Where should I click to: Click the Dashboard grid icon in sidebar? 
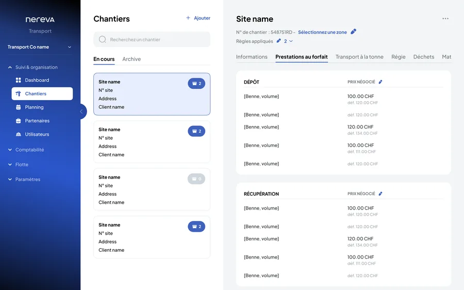(19, 80)
